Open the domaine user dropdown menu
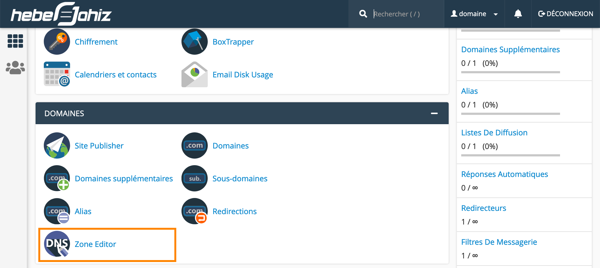Image resolution: width=600 pixels, height=268 pixels. coord(474,14)
